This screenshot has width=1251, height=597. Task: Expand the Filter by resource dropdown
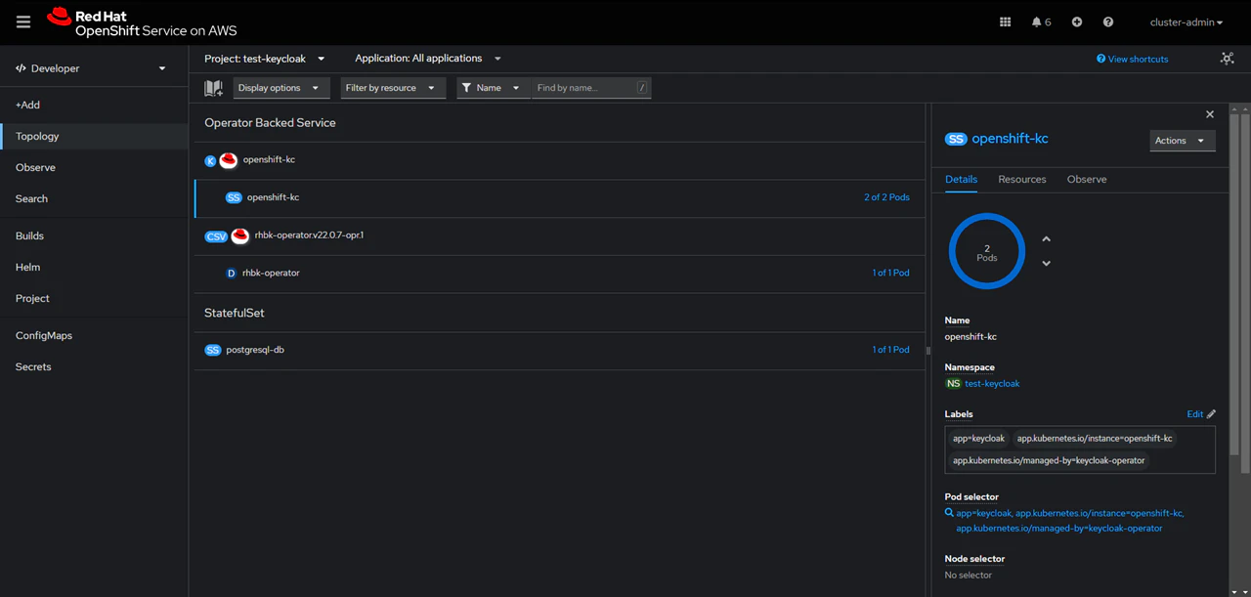393,88
